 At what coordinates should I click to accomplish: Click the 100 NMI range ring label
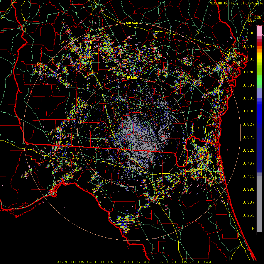(132, 23)
